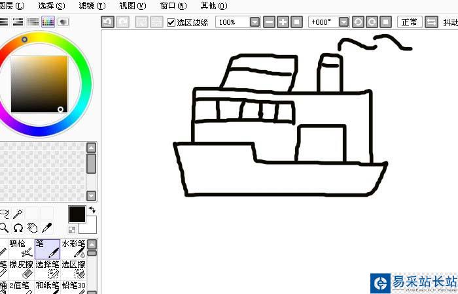
Task: Click the black foreground color swatch
Action: click(77, 214)
